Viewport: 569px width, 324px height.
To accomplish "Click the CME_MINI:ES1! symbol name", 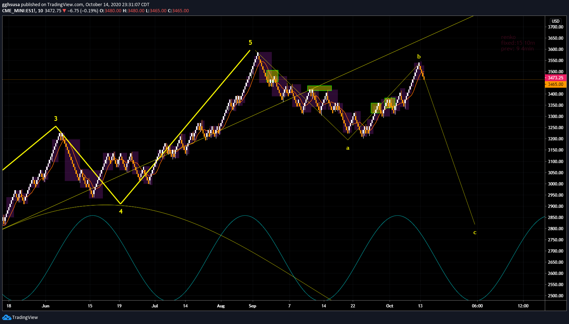I will tap(19, 11).
